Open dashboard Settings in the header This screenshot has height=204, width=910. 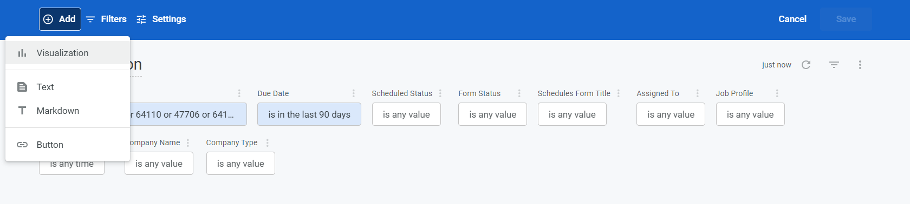pyautogui.click(x=161, y=19)
